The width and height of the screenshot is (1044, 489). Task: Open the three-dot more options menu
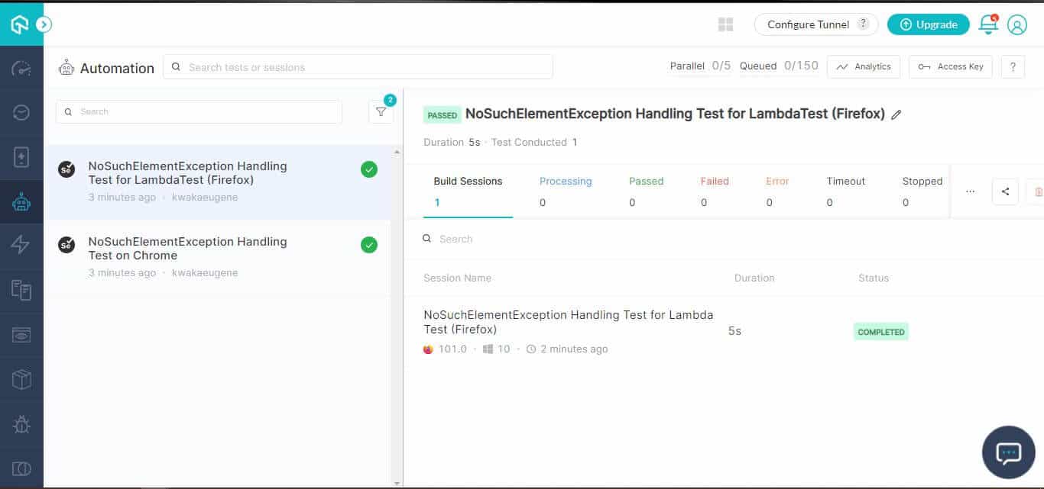pos(970,191)
